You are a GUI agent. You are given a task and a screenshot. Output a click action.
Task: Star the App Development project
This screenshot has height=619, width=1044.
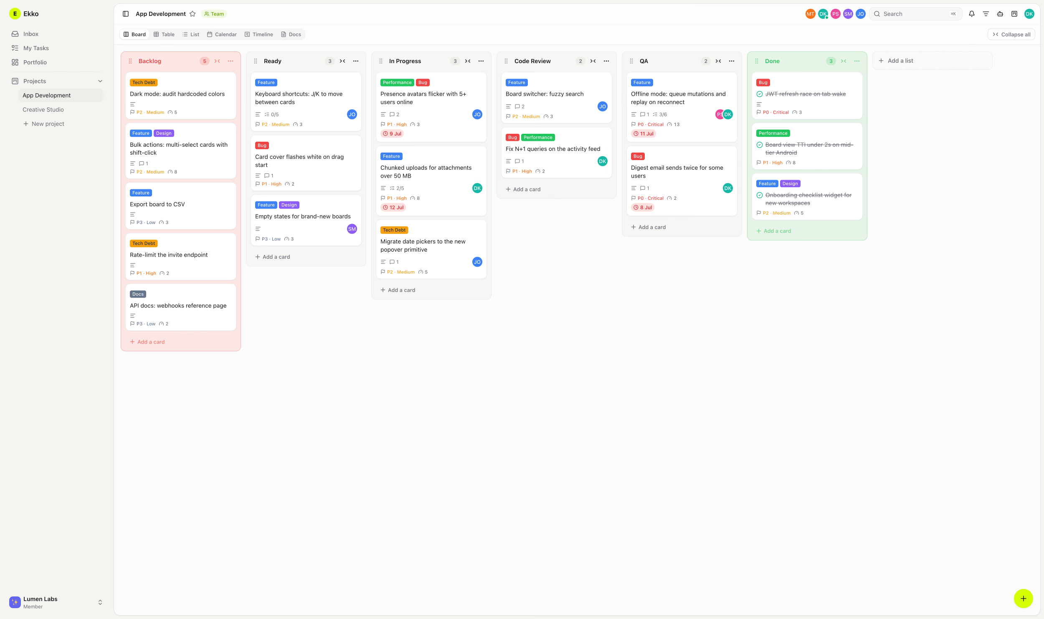point(193,14)
